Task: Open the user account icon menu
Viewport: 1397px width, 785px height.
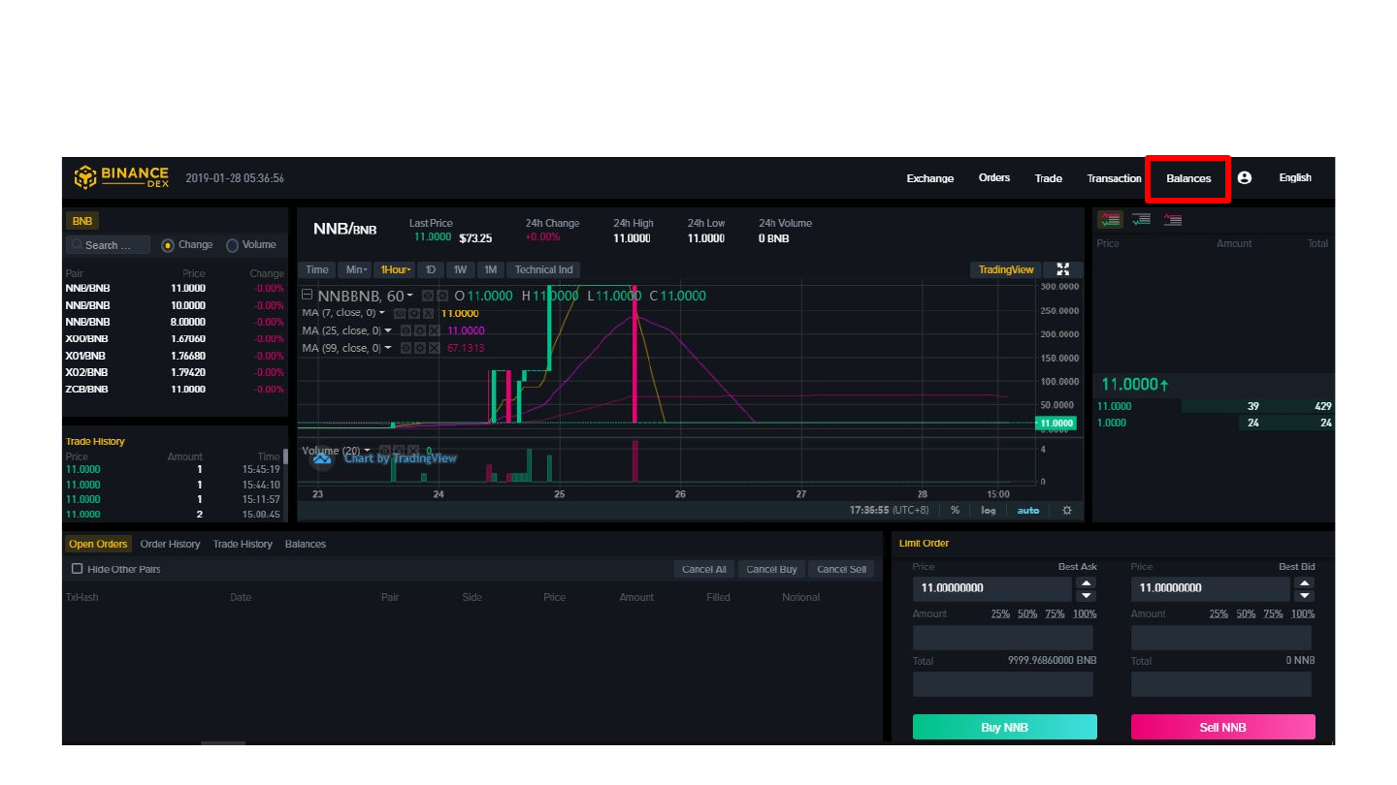Action: click(x=1245, y=177)
